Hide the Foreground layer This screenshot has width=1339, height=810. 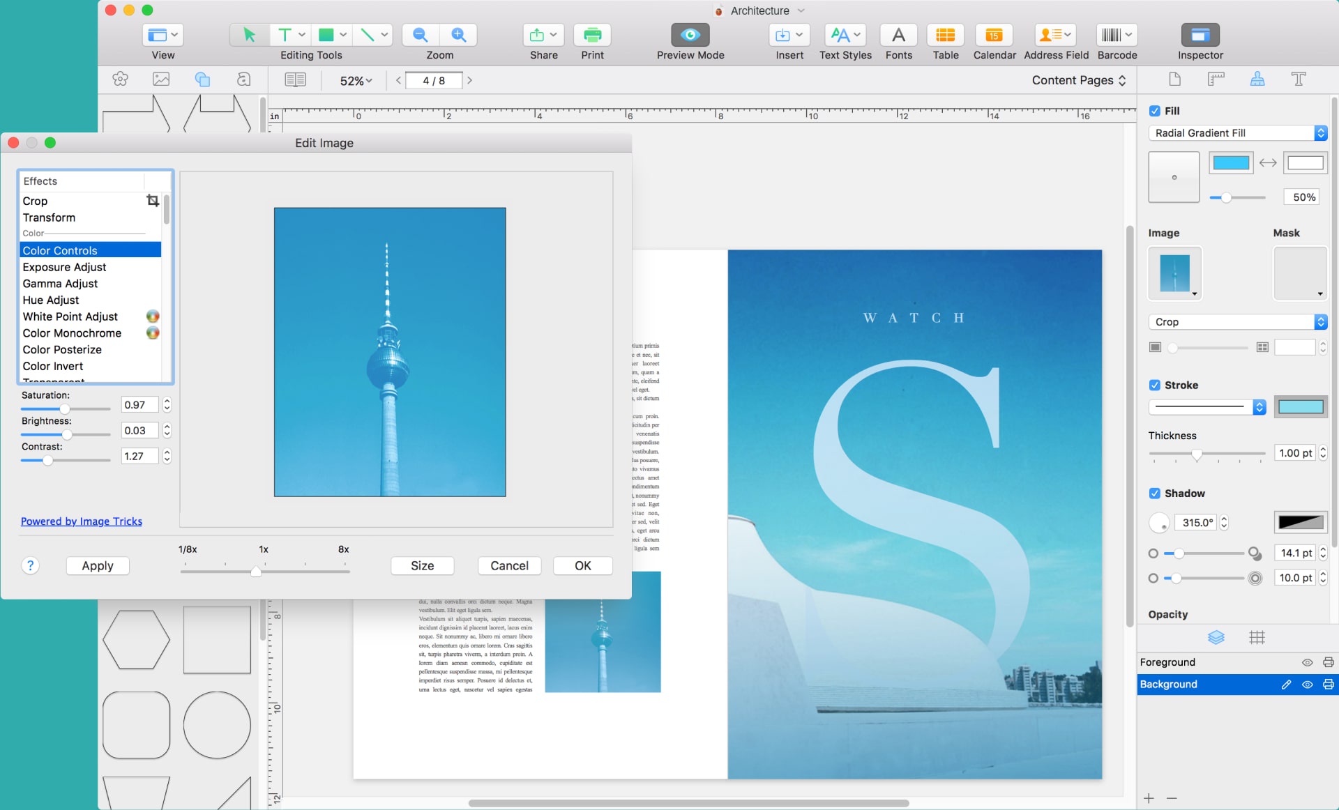(x=1307, y=662)
